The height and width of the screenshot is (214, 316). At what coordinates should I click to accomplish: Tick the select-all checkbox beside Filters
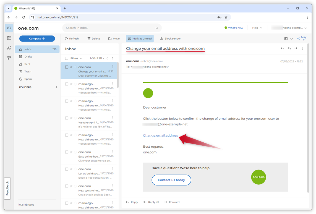point(67,58)
